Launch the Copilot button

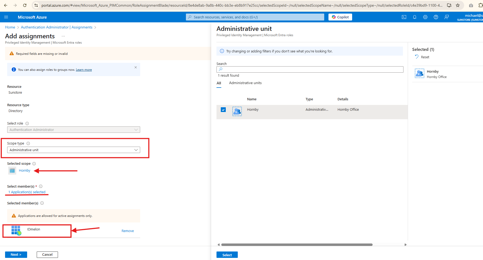point(340,17)
